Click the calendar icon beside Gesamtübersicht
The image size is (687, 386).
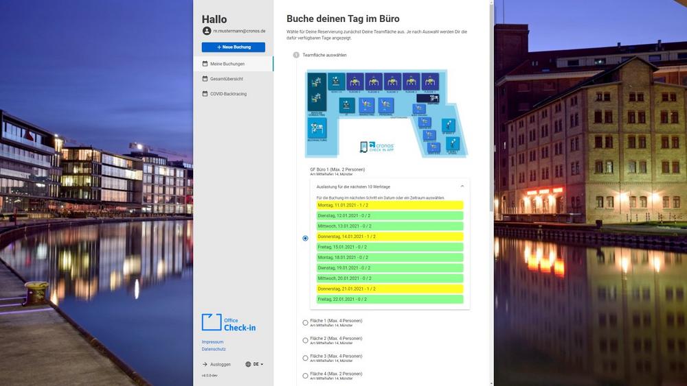(x=205, y=79)
